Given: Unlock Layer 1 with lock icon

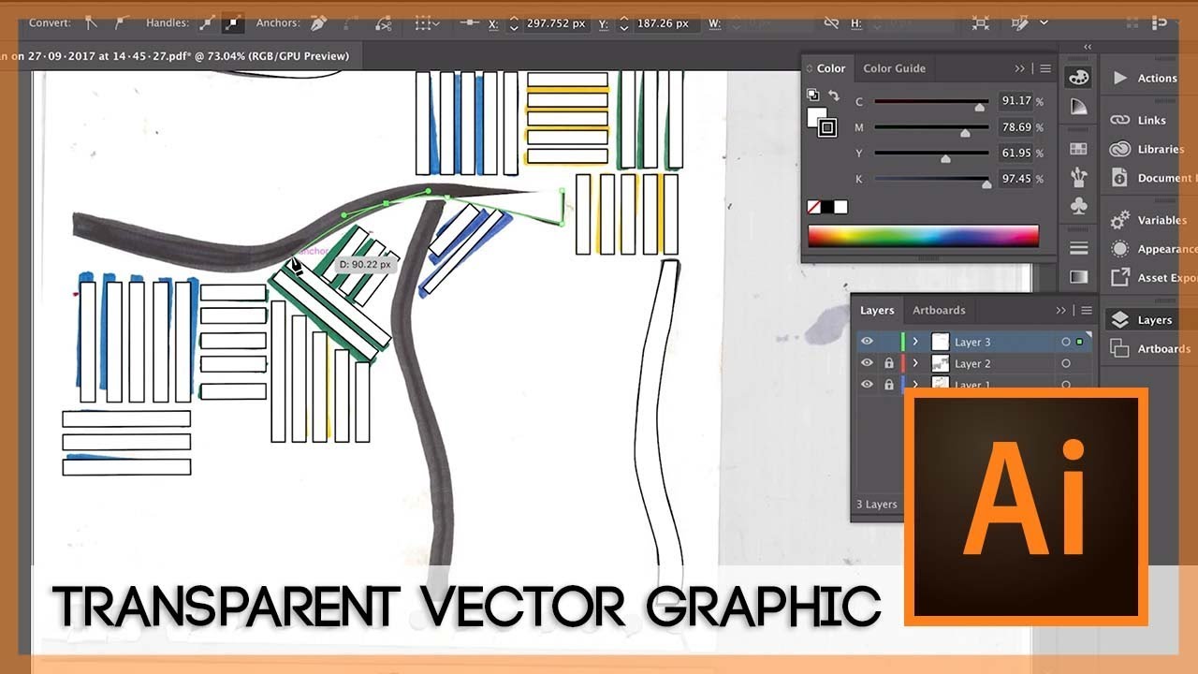Looking at the screenshot, I should (x=889, y=384).
